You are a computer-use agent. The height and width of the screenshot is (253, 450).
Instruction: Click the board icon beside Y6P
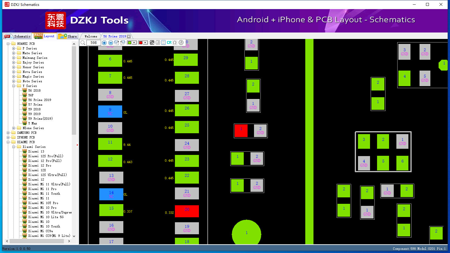click(25, 95)
